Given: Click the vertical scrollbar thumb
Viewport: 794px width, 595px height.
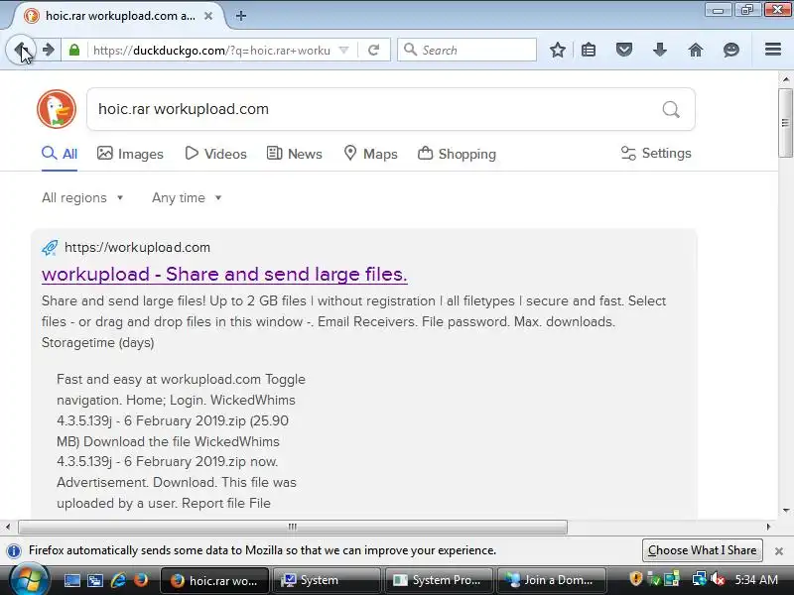Looking at the screenshot, I should pyautogui.click(x=785, y=123).
